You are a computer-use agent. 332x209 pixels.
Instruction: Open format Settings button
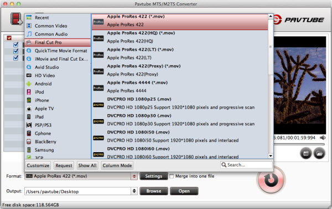153,176
